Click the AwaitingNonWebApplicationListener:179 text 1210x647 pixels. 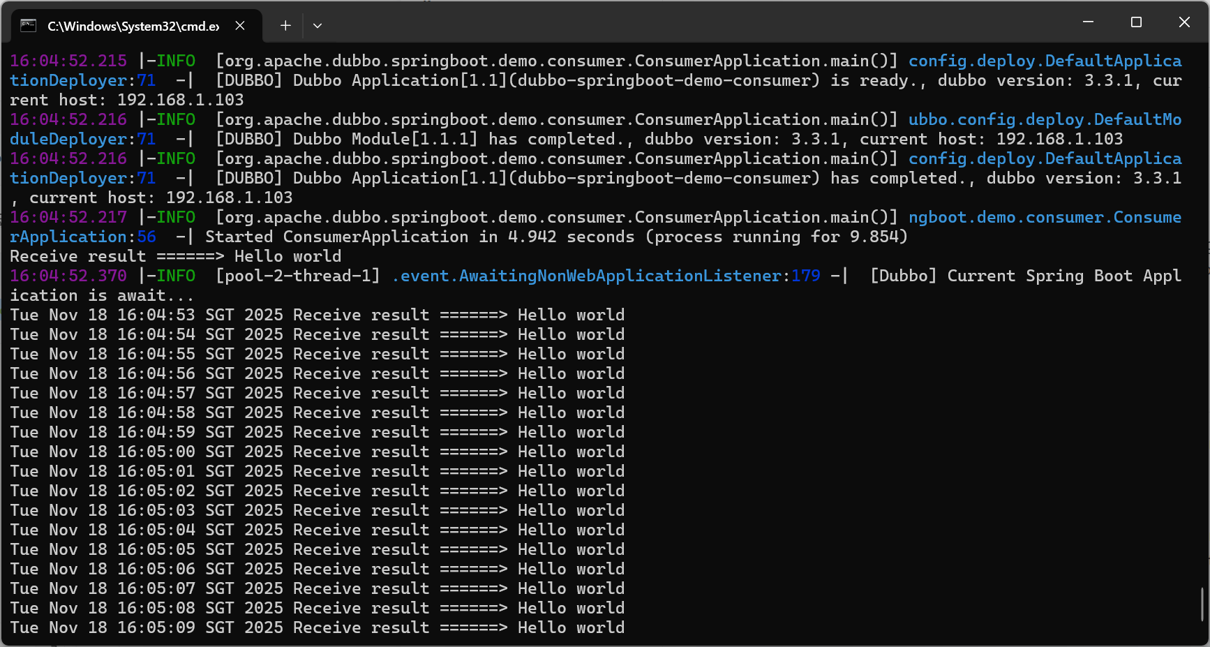tap(606, 276)
